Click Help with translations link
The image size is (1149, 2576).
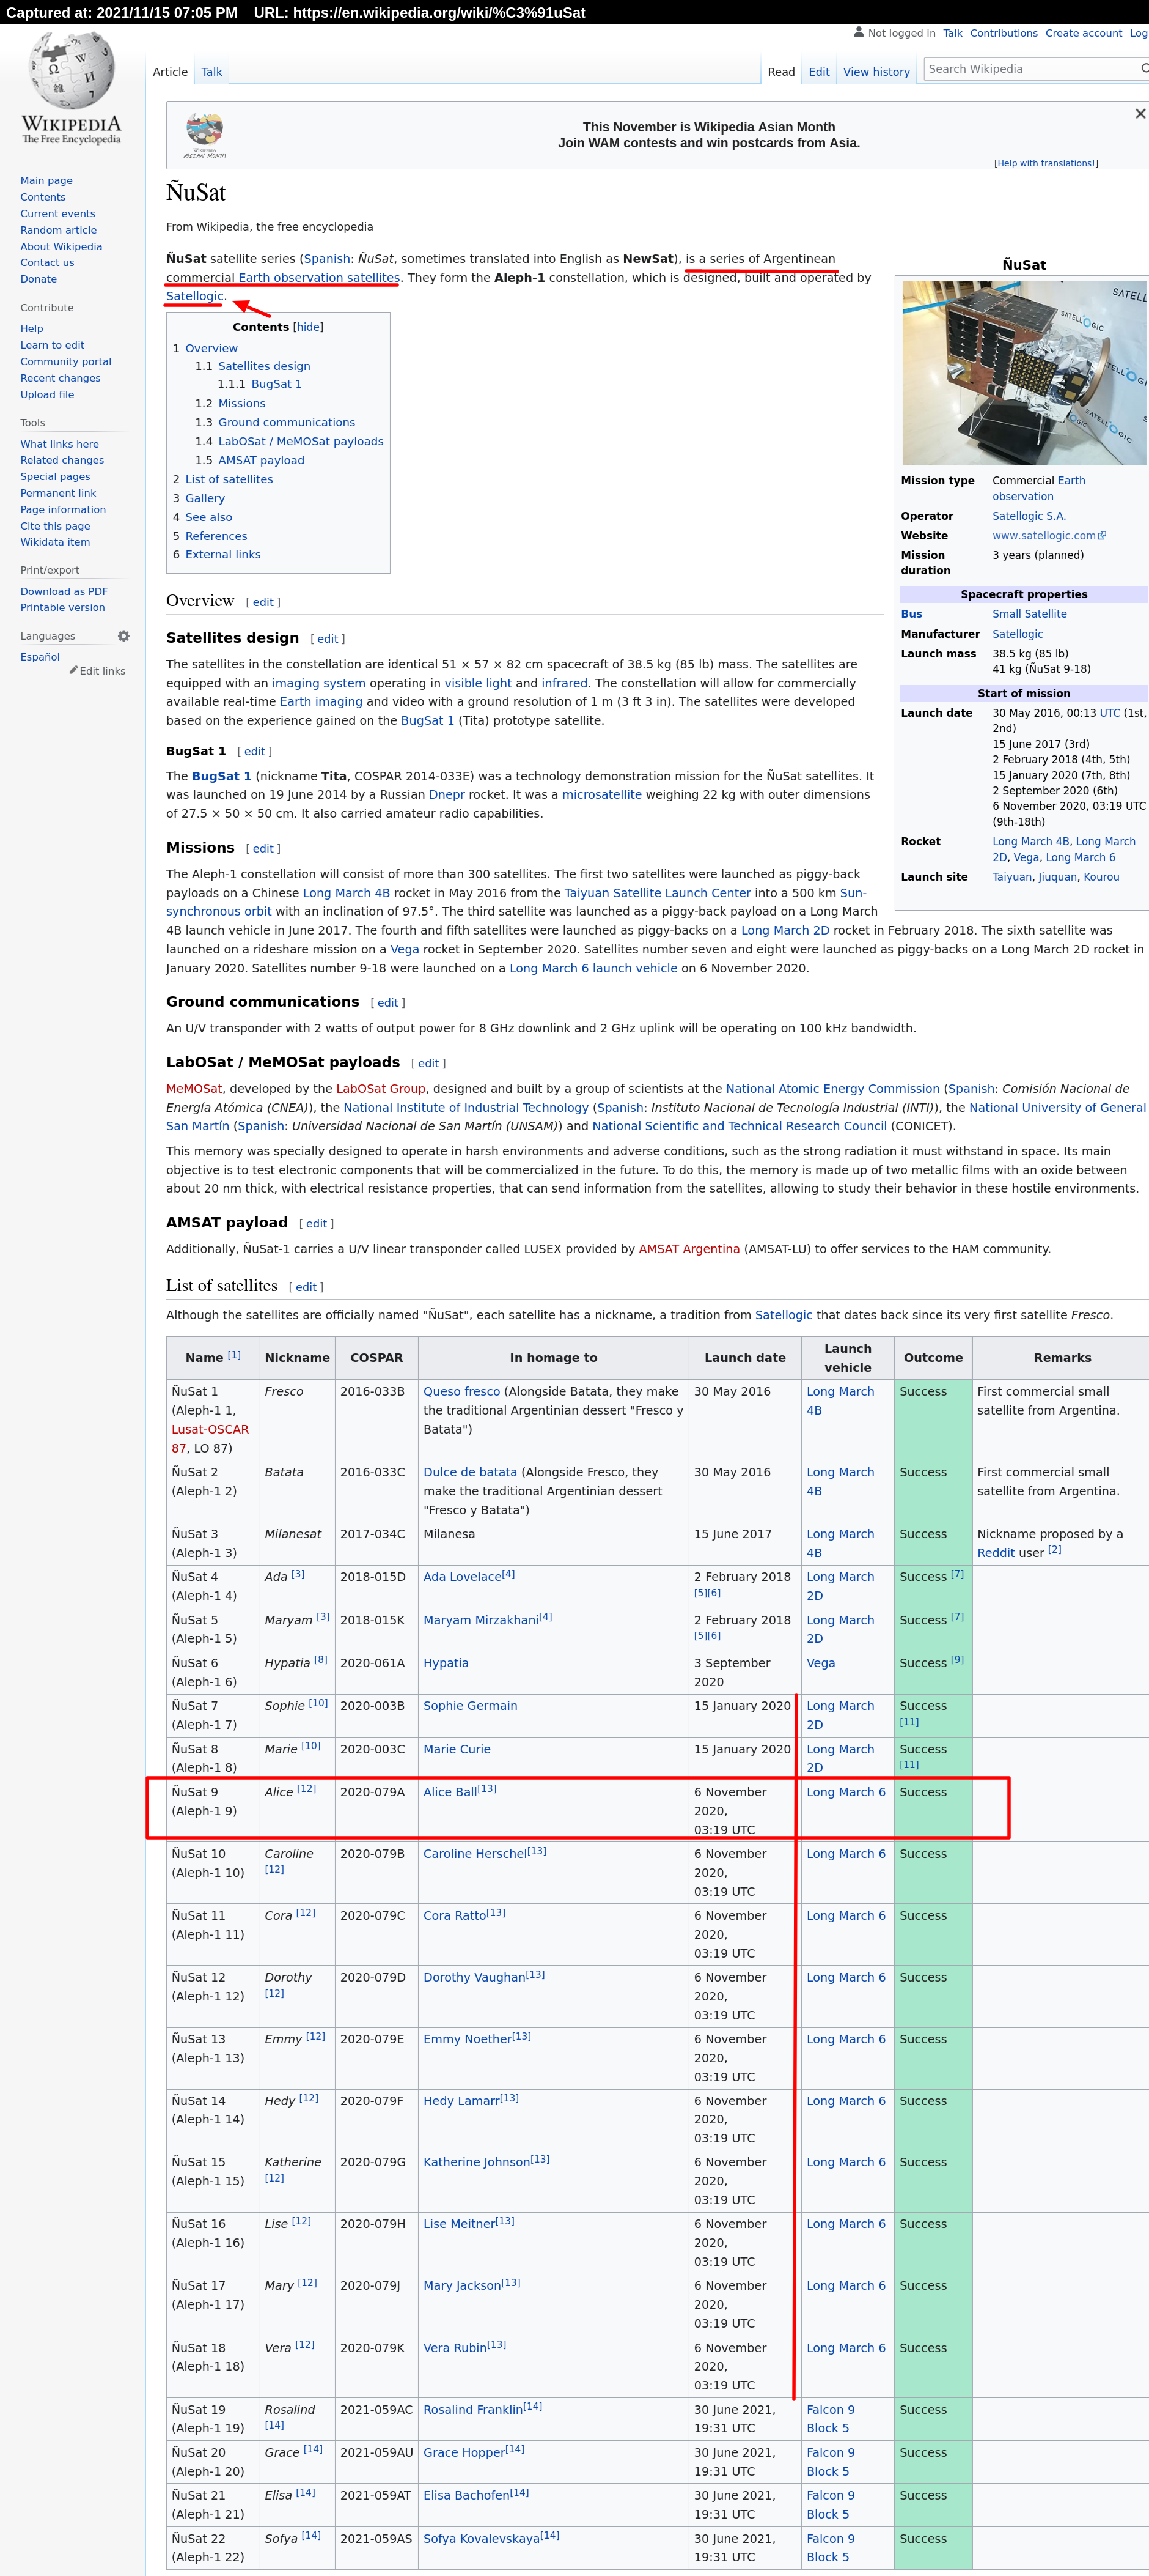coord(1046,163)
